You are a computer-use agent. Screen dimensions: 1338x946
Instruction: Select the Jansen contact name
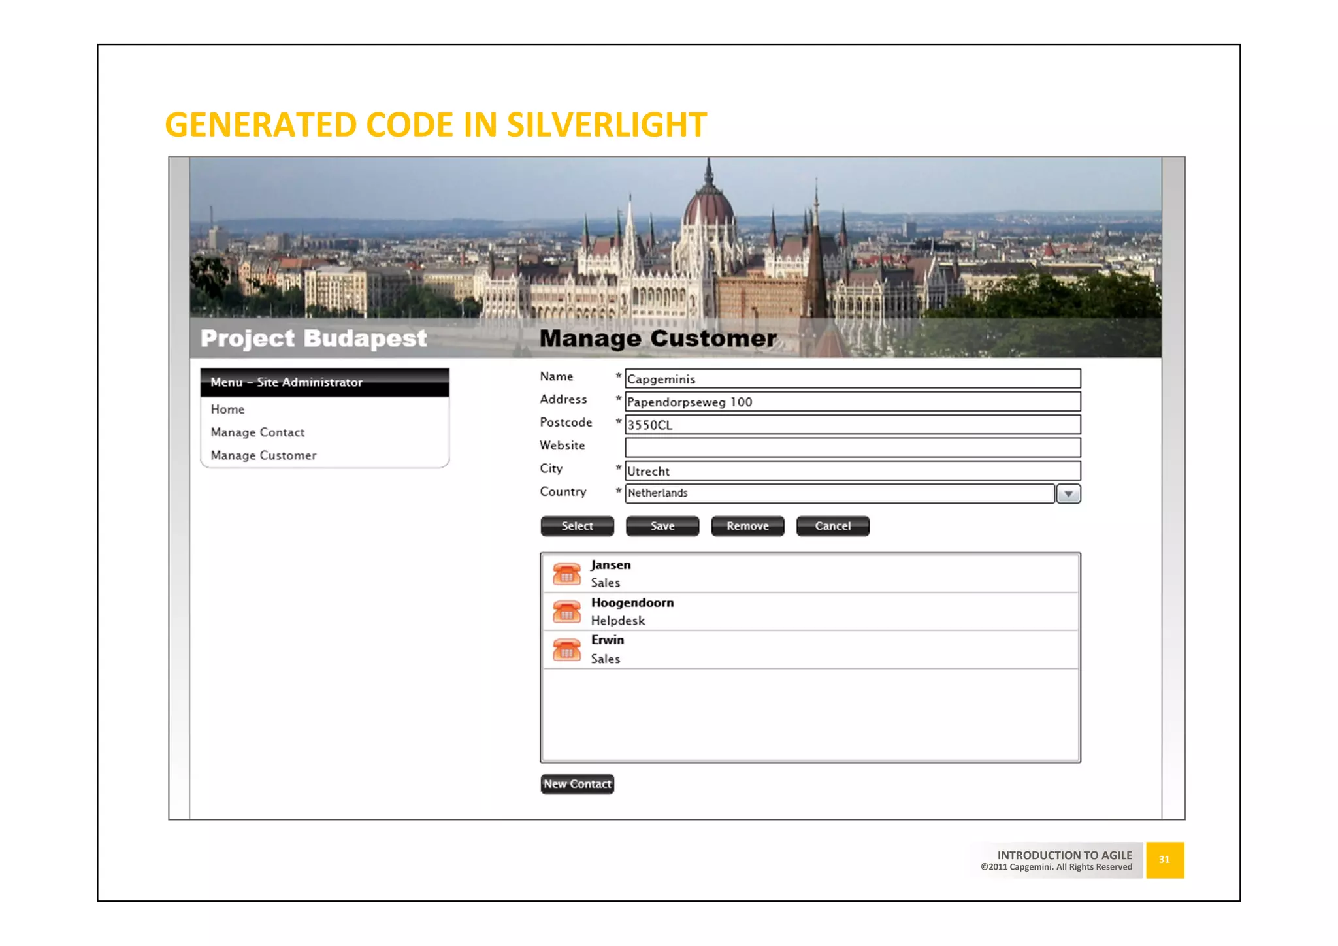(x=611, y=565)
